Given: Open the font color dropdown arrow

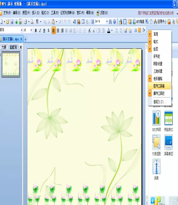Looking at the screenshot, I should pyautogui.click(x=112, y=30).
